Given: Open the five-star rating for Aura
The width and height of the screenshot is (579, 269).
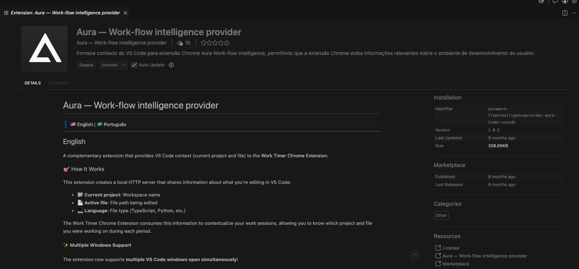Looking at the screenshot, I should (x=215, y=43).
